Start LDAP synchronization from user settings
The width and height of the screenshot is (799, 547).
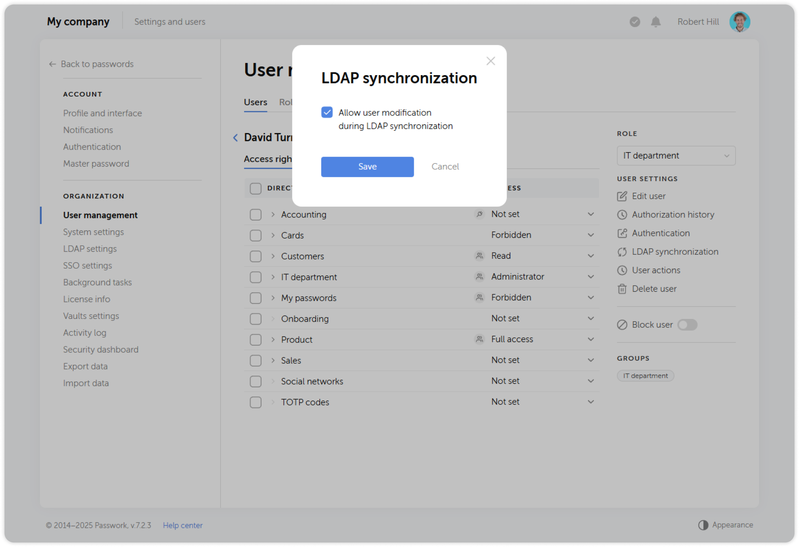coord(675,252)
